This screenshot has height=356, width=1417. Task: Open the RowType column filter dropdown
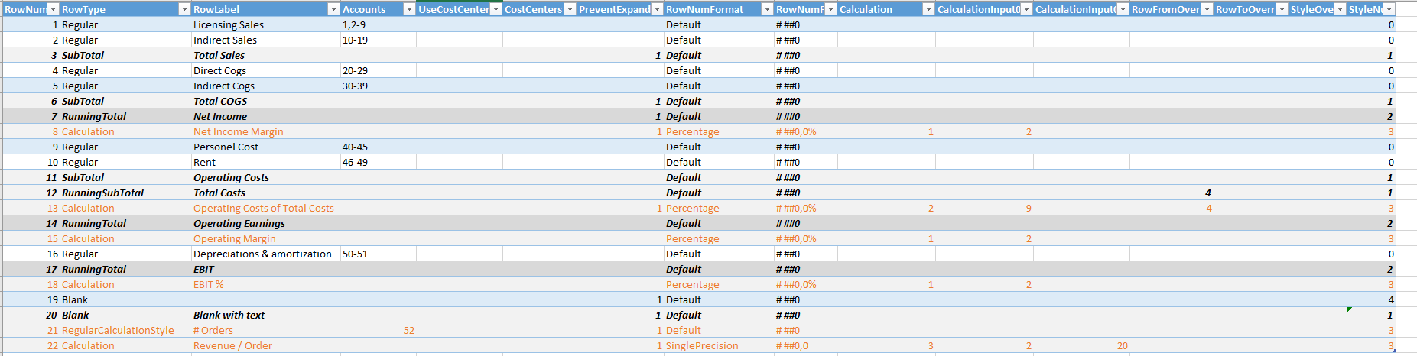point(184,9)
